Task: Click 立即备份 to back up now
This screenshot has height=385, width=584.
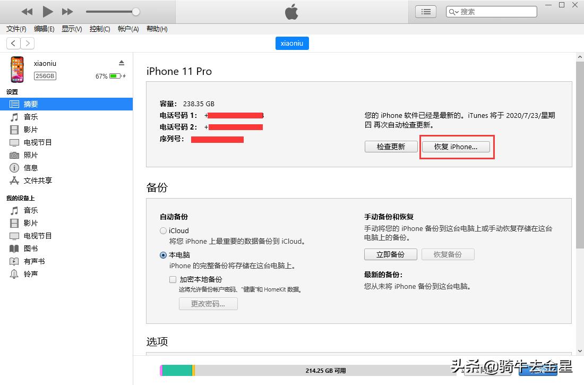Action: click(390, 254)
